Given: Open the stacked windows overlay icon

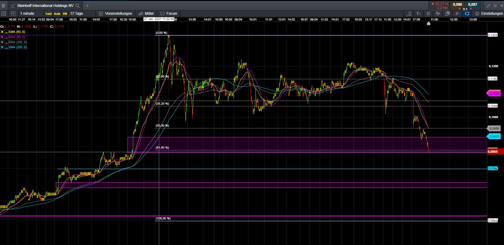Looking at the screenshot, I should point(448,14).
